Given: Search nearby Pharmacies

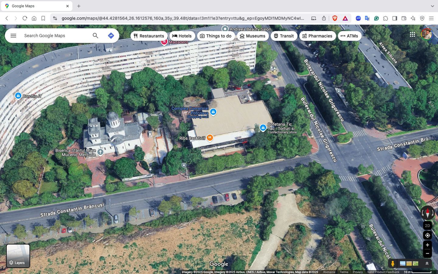Looking at the screenshot, I should click(x=318, y=36).
